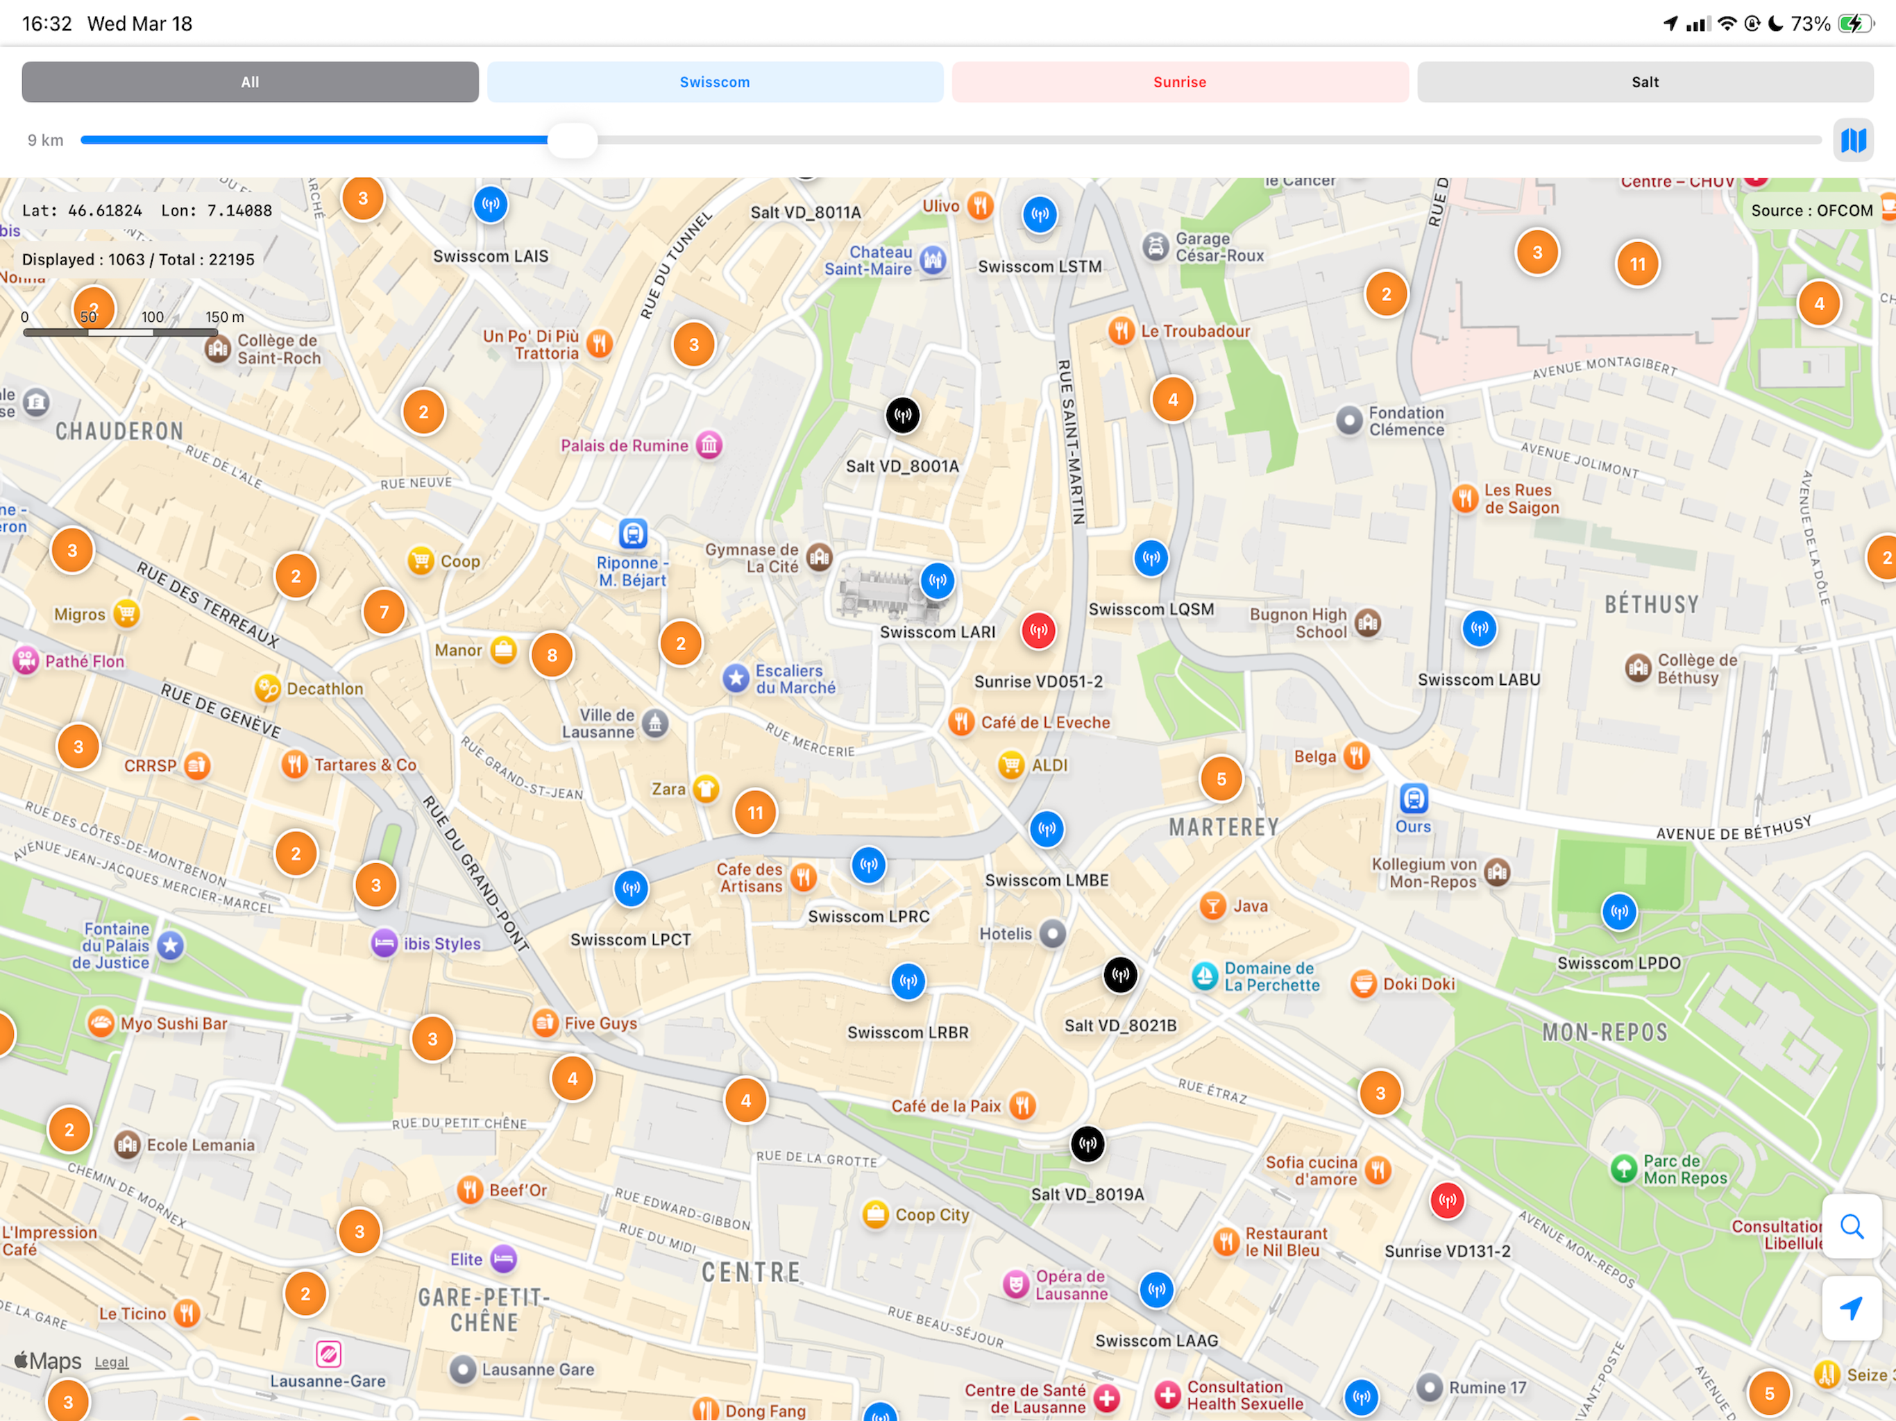Tap the Palais de Rumine museum icon
The width and height of the screenshot is (1896, 1421).
709,444
